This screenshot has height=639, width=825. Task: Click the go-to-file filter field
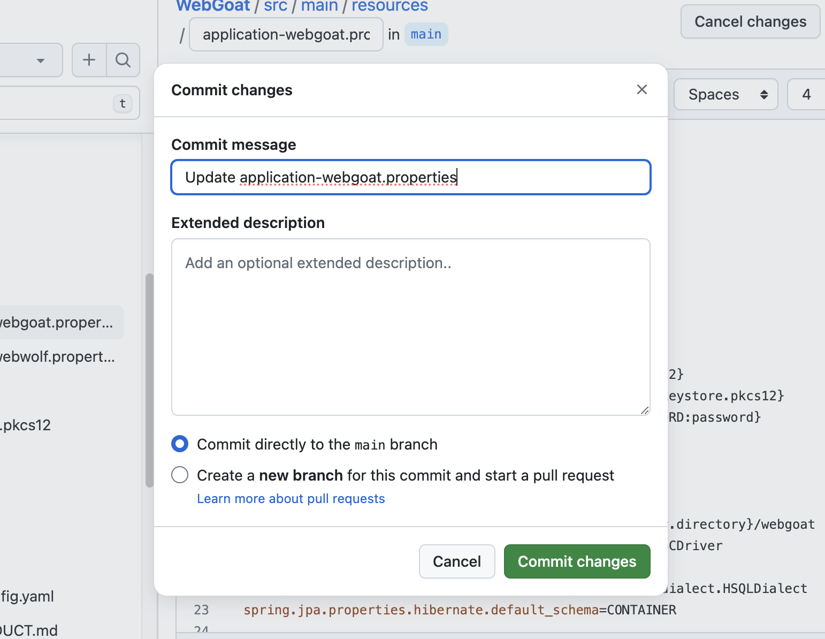point(70,103)
